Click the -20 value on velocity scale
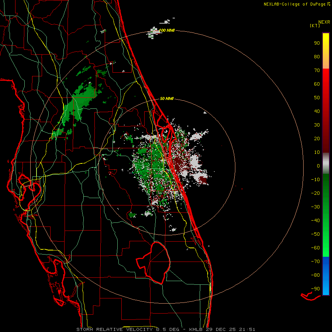Image resolution: width=332 pixels, height=332 pixels. (315, 193)
